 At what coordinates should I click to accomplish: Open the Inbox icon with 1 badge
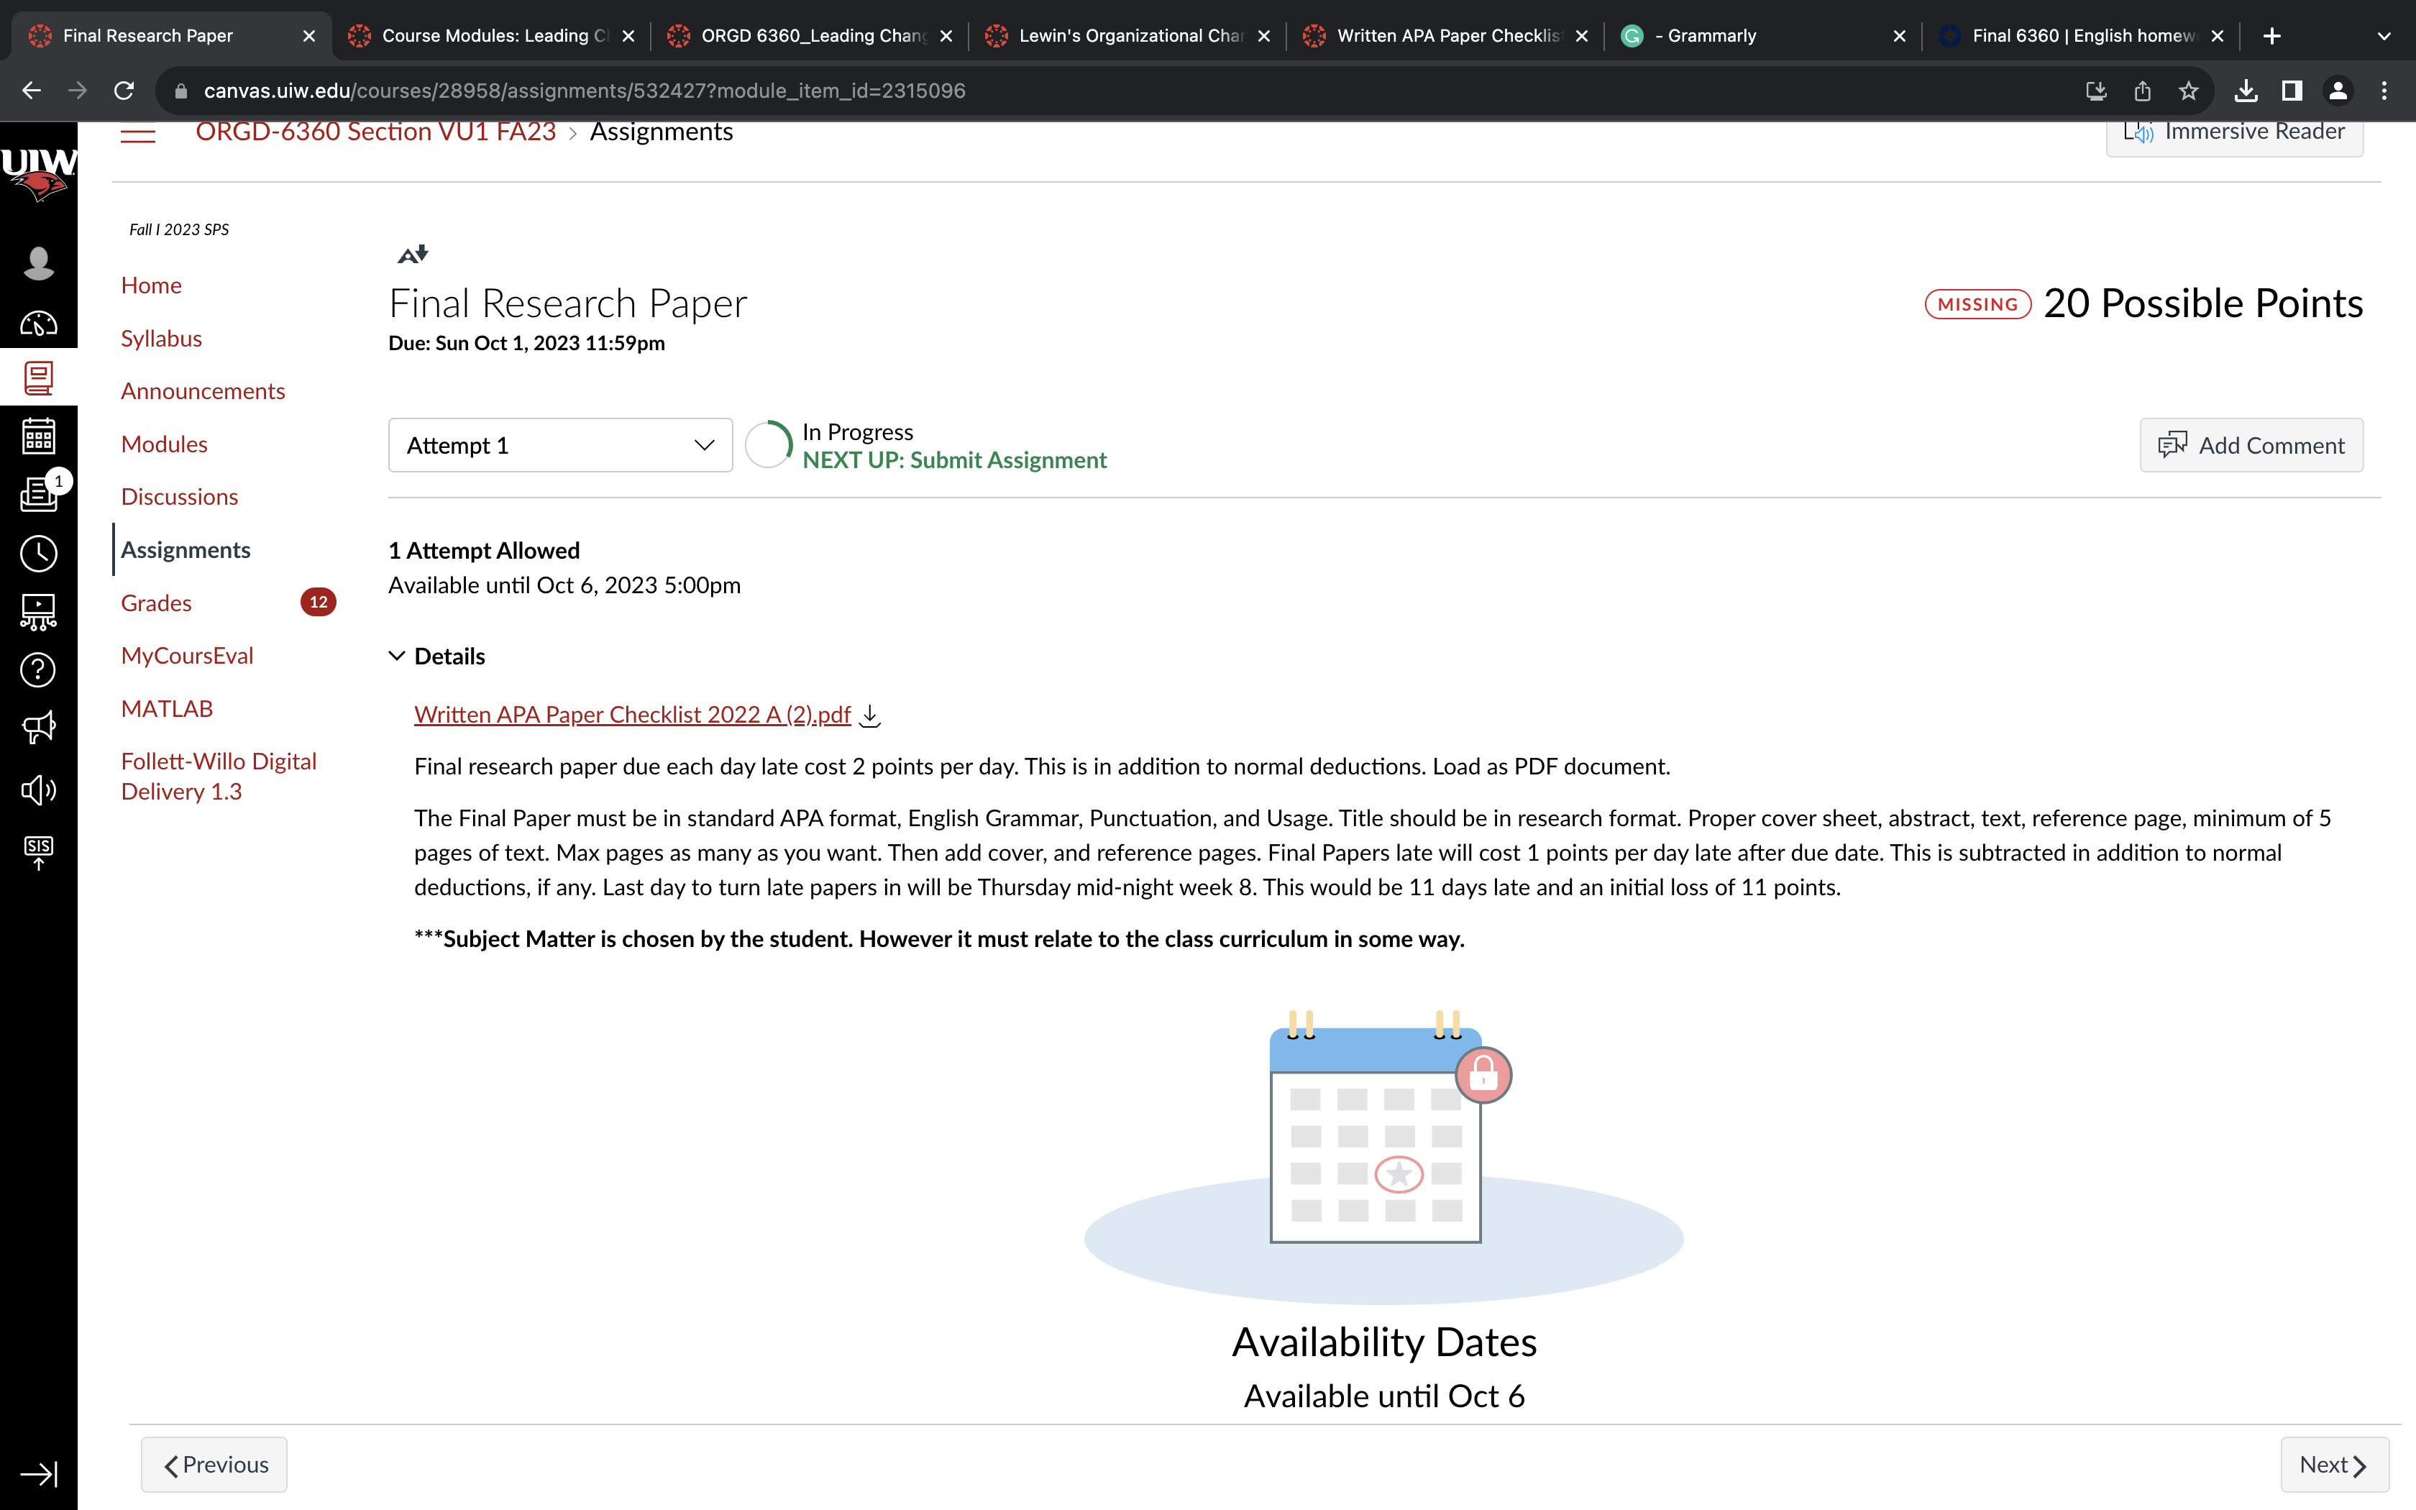tap(38, 493)
